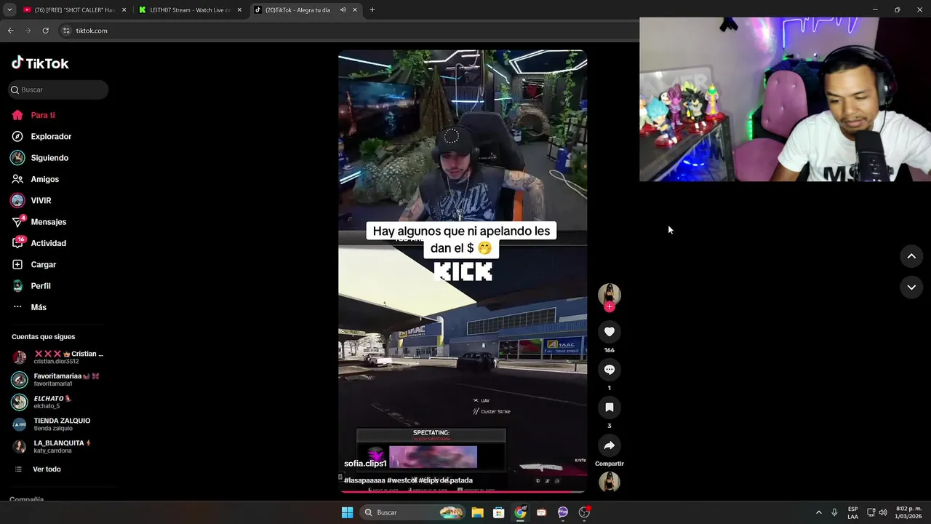The height and width of the screenshot is (524, 931).
Task: Go back in browser history
Action: pos(10,31)
